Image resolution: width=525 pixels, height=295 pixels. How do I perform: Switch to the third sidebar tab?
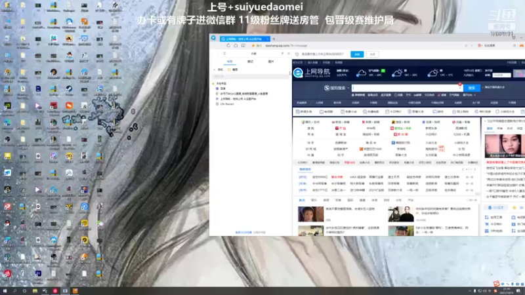(x=271, y=62)
